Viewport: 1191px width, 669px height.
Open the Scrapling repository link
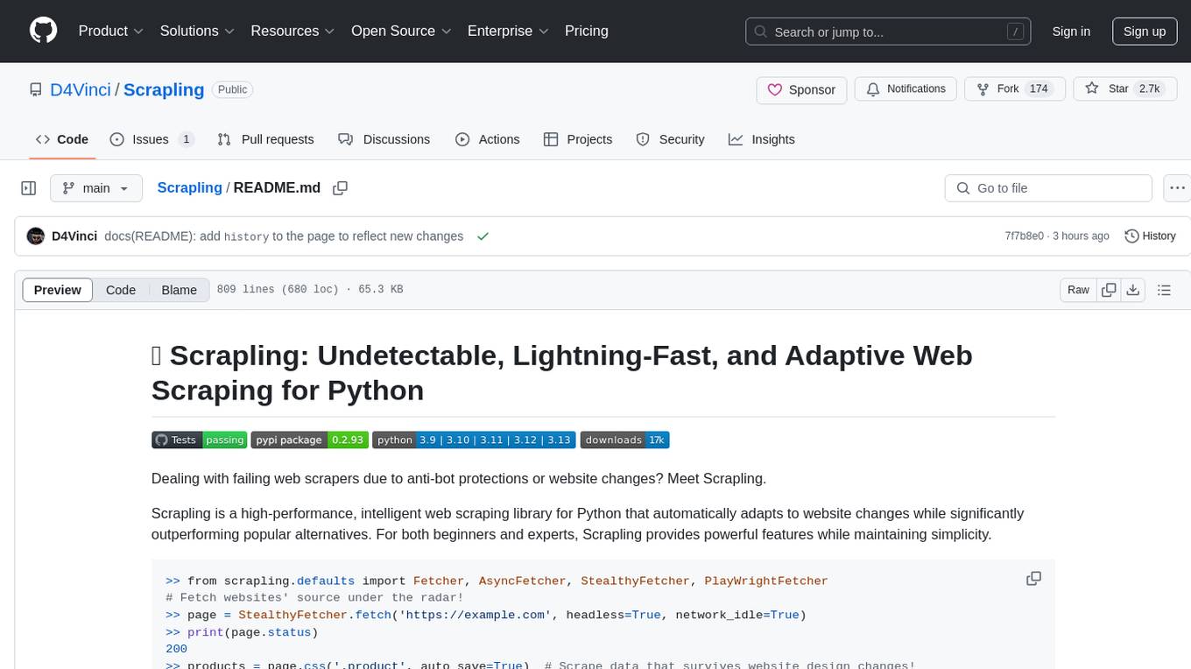pos(164,89)
